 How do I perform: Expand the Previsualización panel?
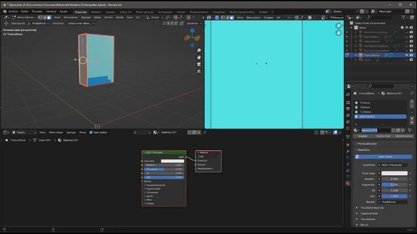(x=367, y=144)
